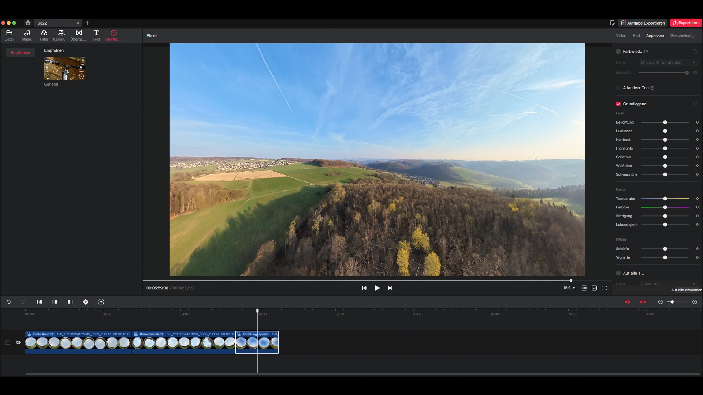Viewport: 703px width, 395px height.
Task: Click the Aufgabe Exportieren button
Action: click(x=643, y=23)
